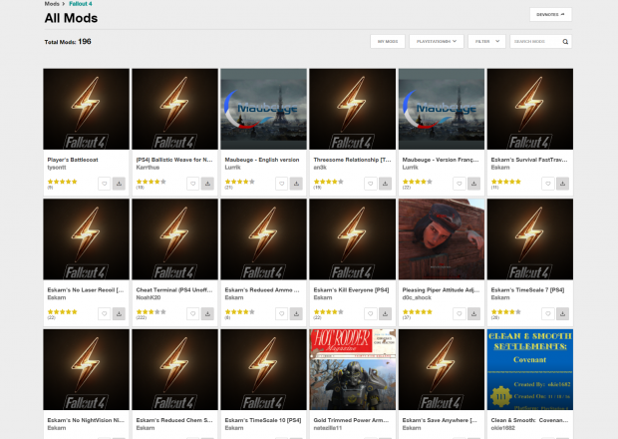Download Maubeuge - Version Française mod

(473, 184)
